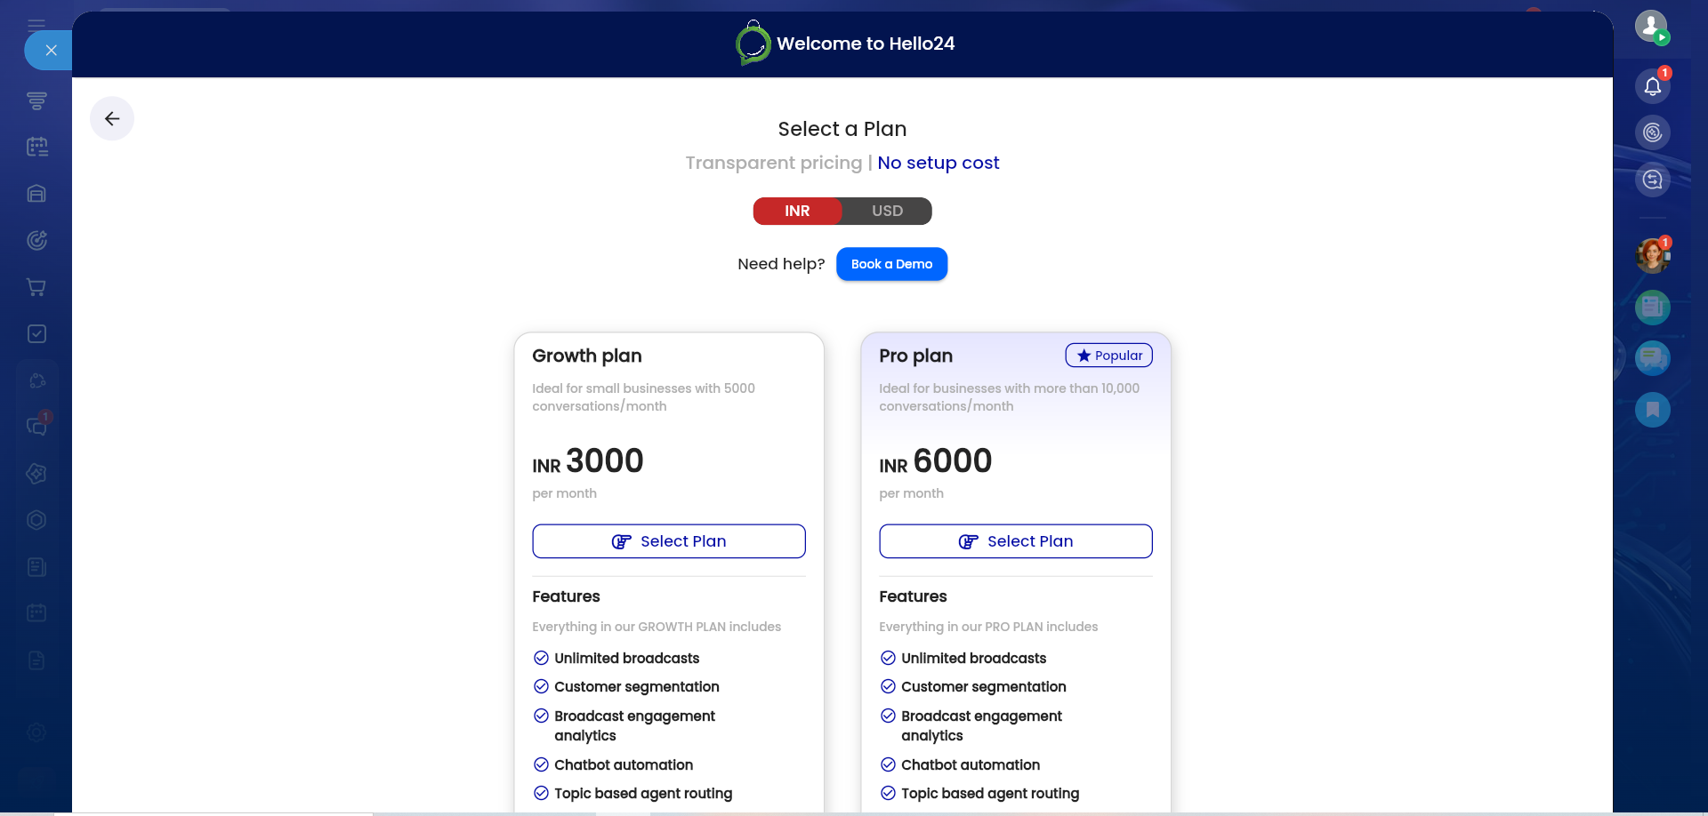Open the chat transfer icon in right sidebar
1708x816 pixels.
click(x=1653, y=180)
